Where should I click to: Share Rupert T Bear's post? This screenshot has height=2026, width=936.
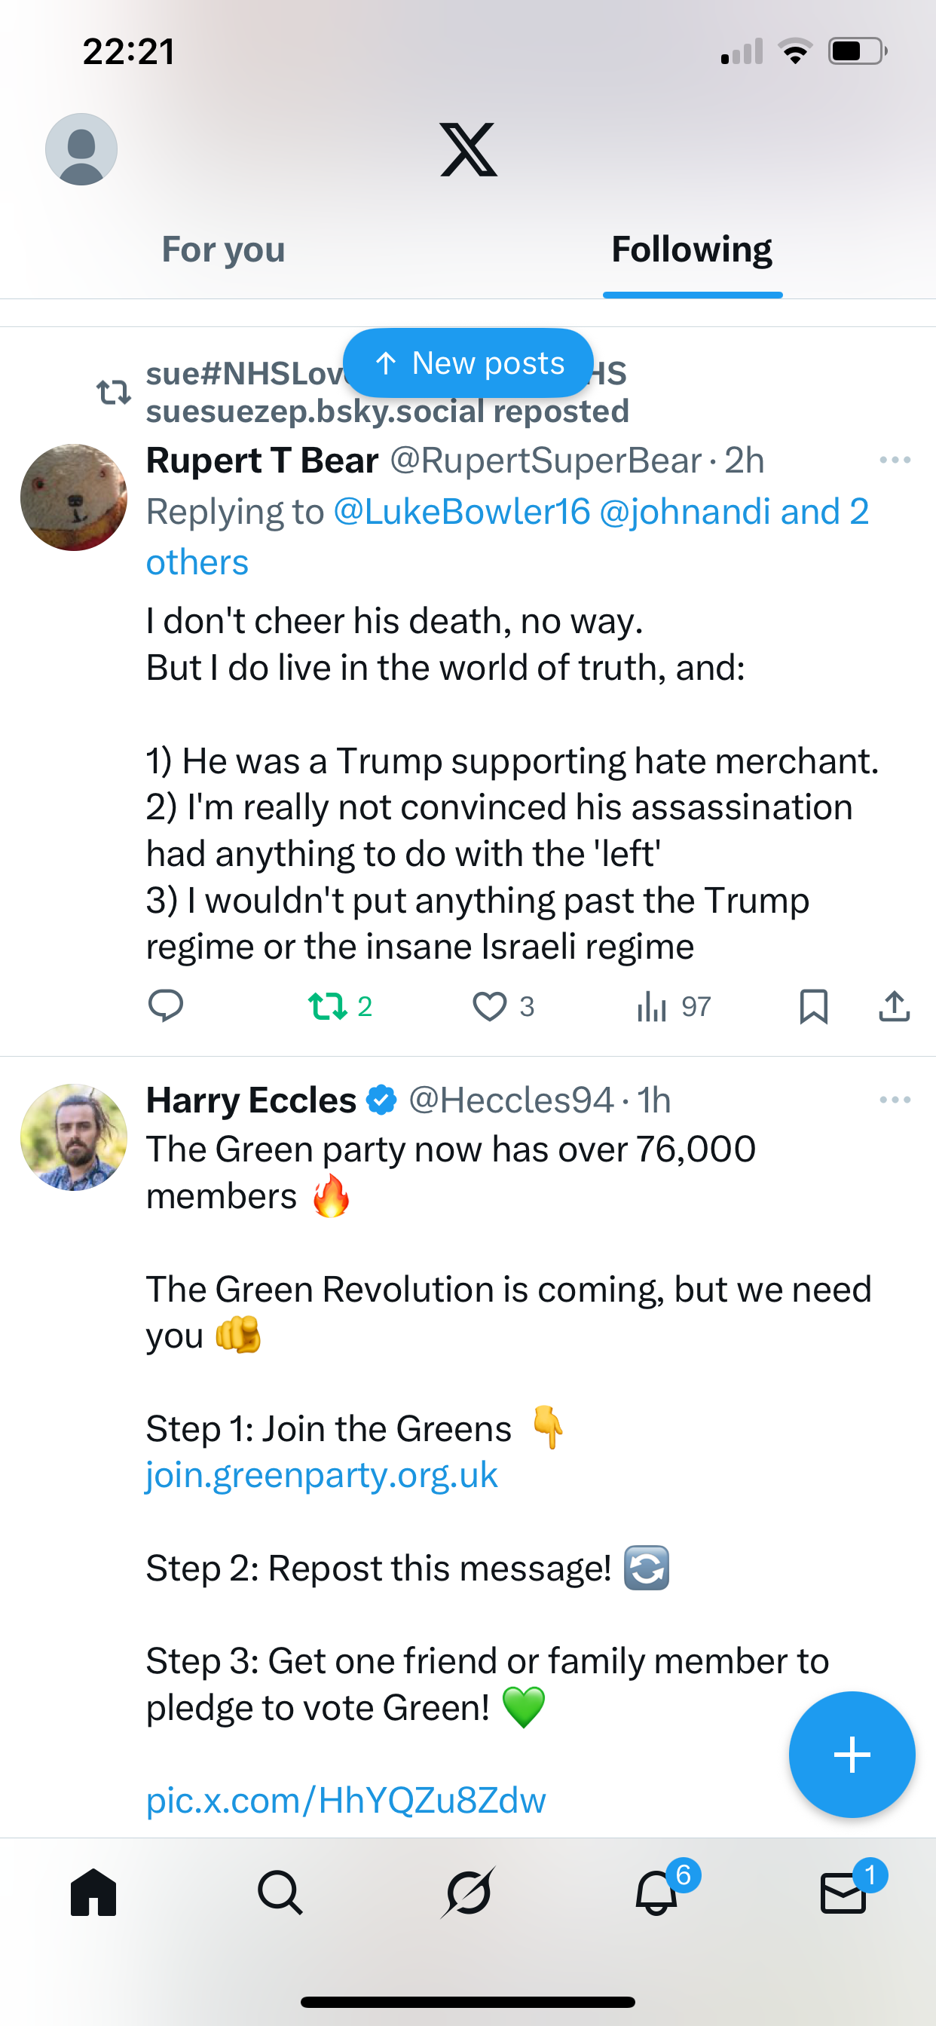(894, 1006)
